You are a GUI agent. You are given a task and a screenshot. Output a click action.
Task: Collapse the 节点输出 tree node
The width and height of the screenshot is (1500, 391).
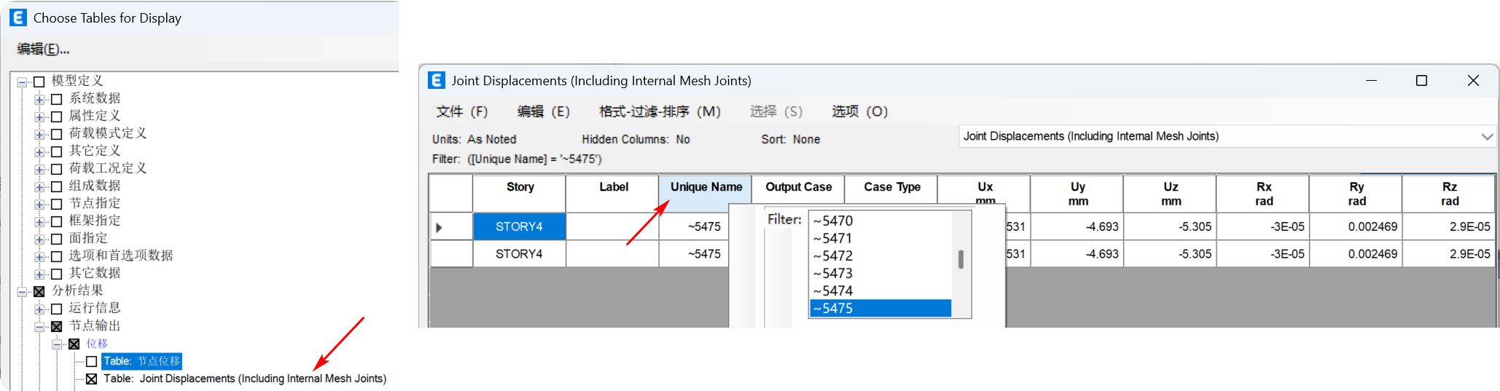[x=39, y=326]
